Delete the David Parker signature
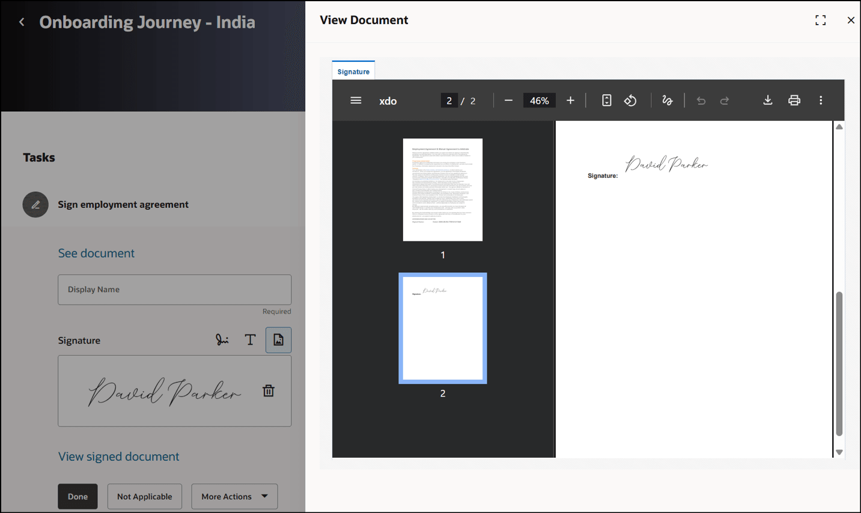 pos(269,391)
